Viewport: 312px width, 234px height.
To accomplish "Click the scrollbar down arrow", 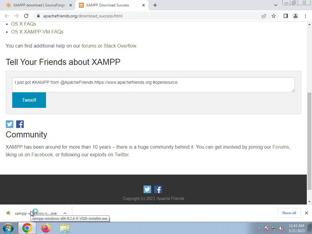I will pyautogui.click(x=310, y=202).
